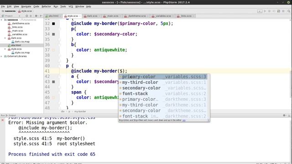Expand the External Libraries node
292x164 pixels.
tap(2, 56)
